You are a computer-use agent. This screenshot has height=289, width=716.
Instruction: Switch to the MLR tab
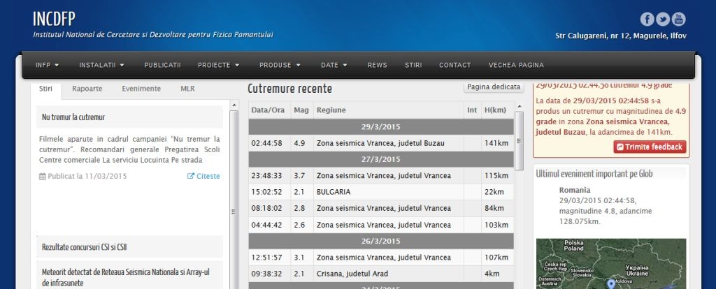(x=187, y=89)
